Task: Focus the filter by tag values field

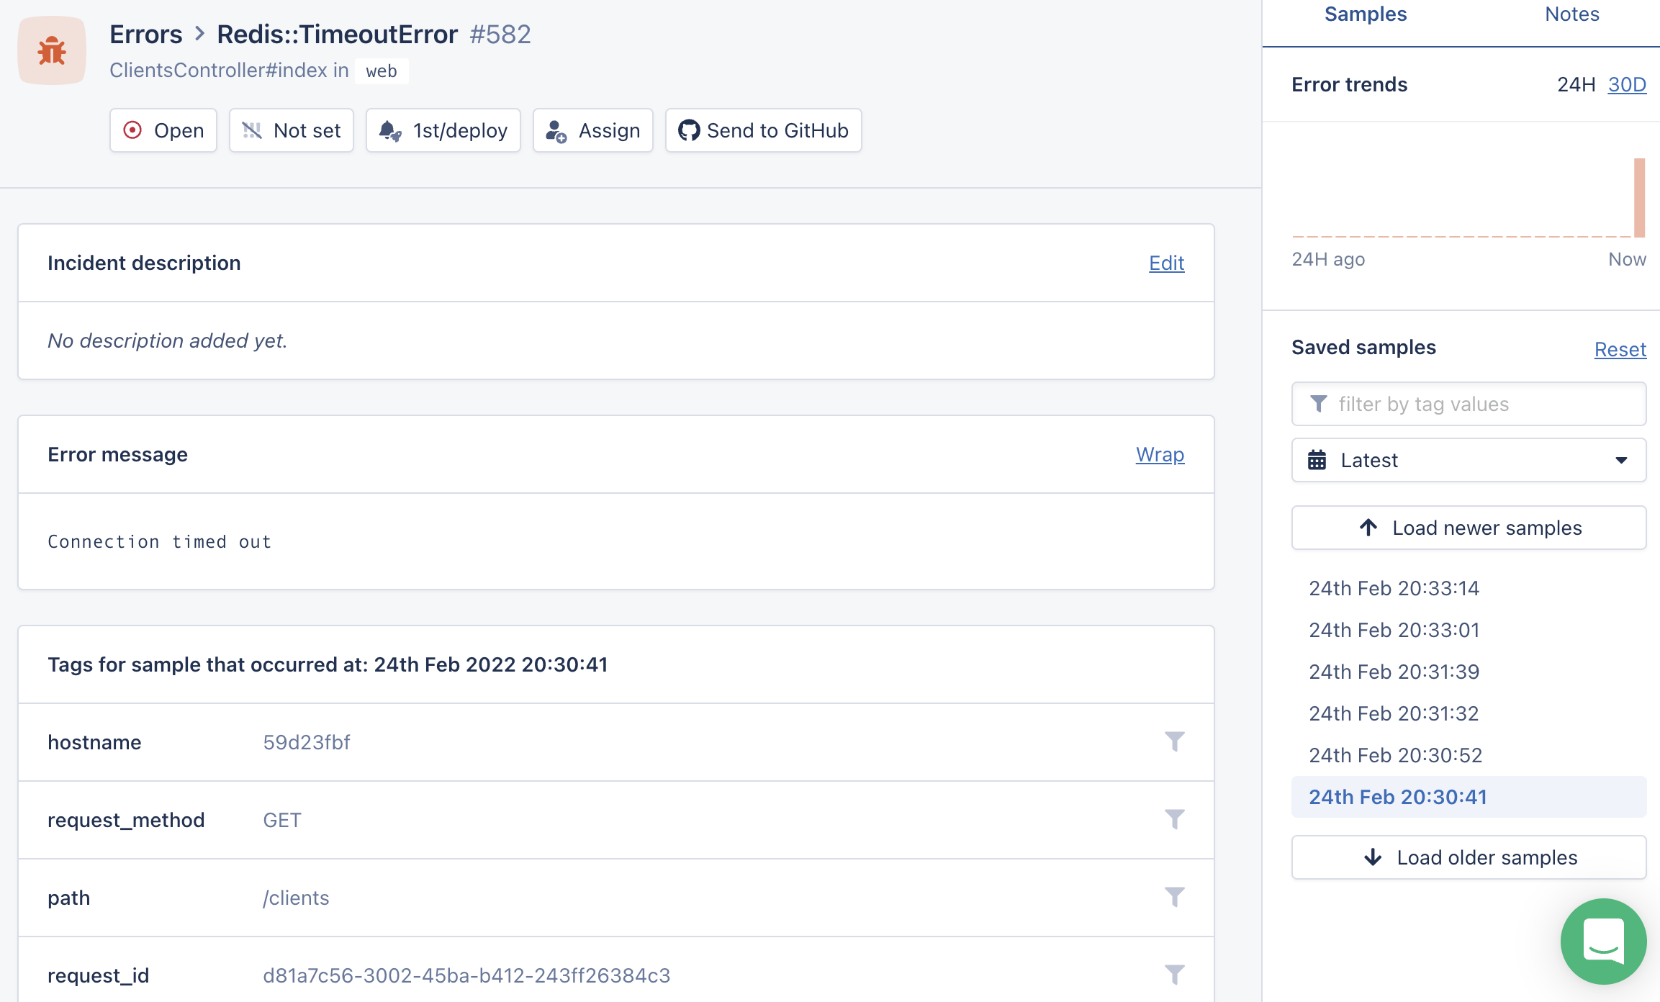Action: point(1469,404)
